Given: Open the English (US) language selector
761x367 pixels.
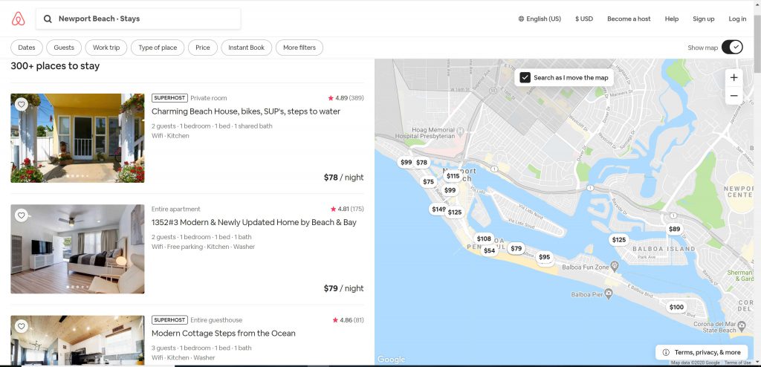Looking at the screenshot, I should pos(540,19).
